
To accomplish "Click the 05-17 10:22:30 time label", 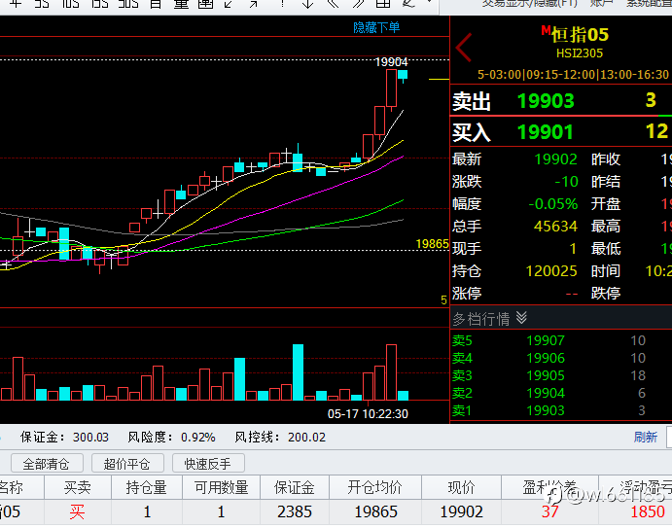I will 368,414.
